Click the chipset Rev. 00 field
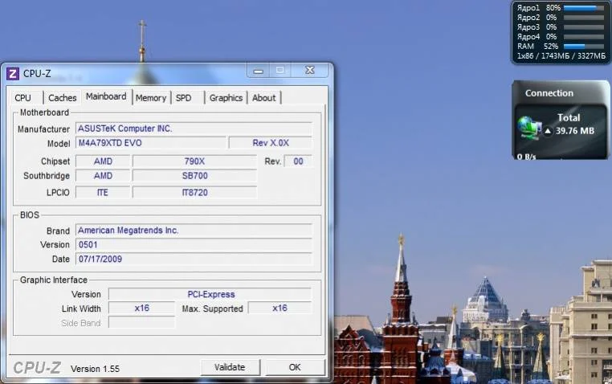 pyautogui.click(x=298, y=161)
